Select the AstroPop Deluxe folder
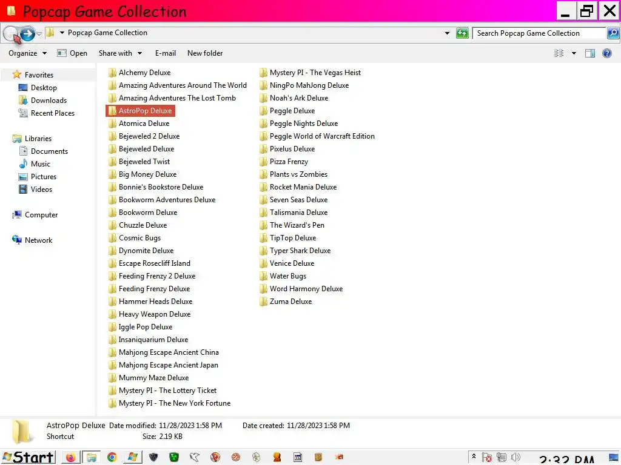 point(140,111)
